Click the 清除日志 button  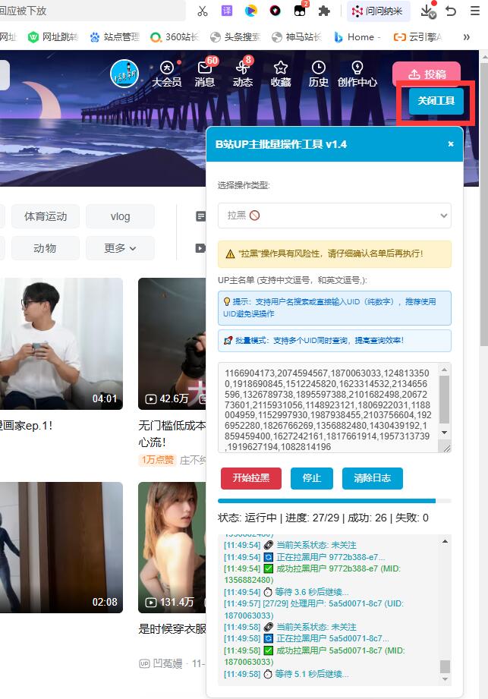[x=372, y=478]
